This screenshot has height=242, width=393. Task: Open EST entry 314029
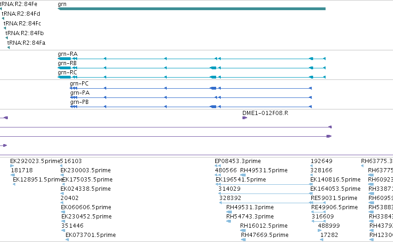click(x=230, y=189)
